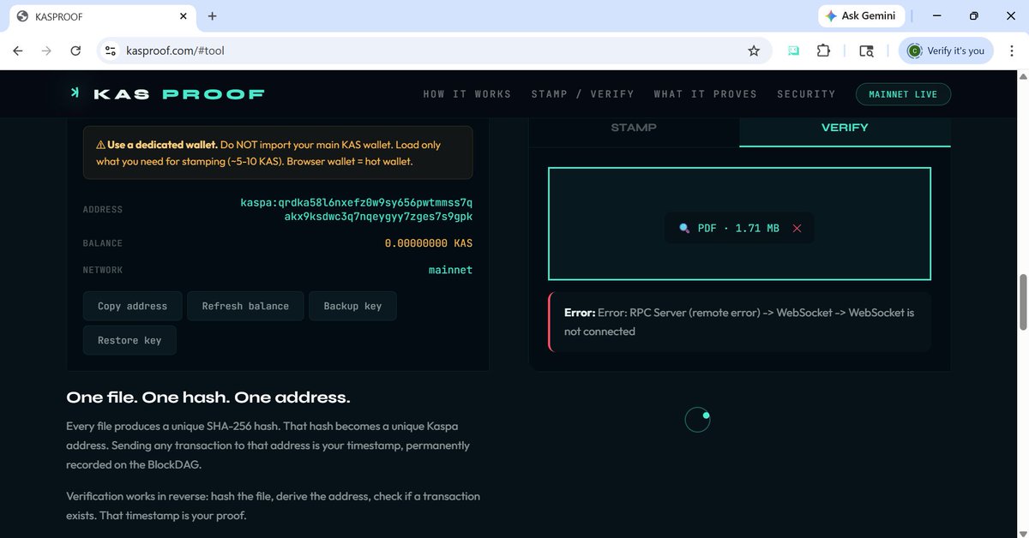Go back to the previous page
Viewport: 1029px width, 538px height.
pyautogui.click(x=18, y=51)
